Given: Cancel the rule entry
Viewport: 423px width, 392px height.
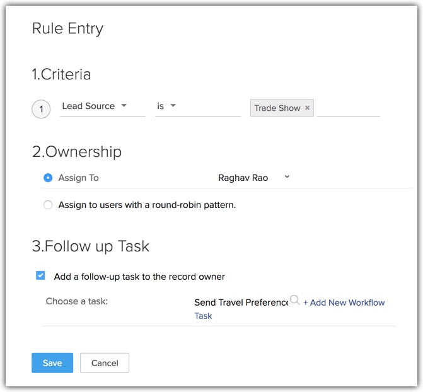Looking at the screenshot, I should tap(105, 363).
